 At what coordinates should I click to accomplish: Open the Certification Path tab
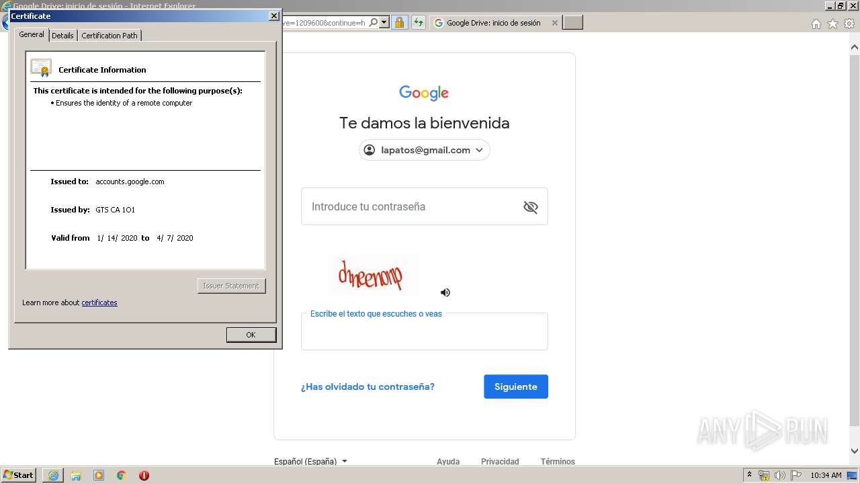click(110, 36)
